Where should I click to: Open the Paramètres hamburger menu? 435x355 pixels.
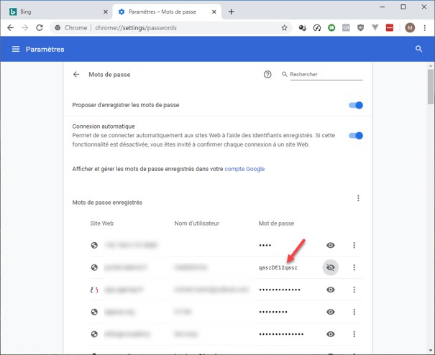pyautogui.click(x=16, y=49)
